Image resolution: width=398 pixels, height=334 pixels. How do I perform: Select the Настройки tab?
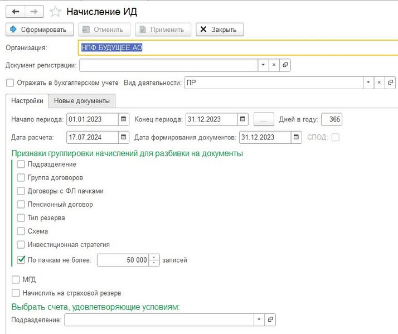[x=27, y=101]
